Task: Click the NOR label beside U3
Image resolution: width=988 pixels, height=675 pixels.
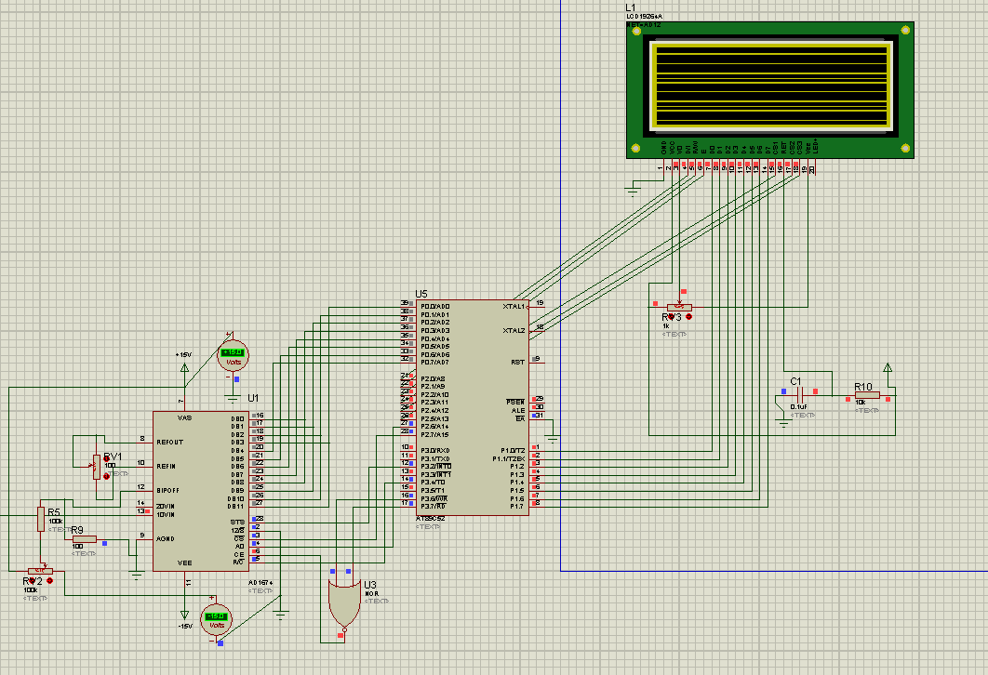Action: [x=372, y=594]
